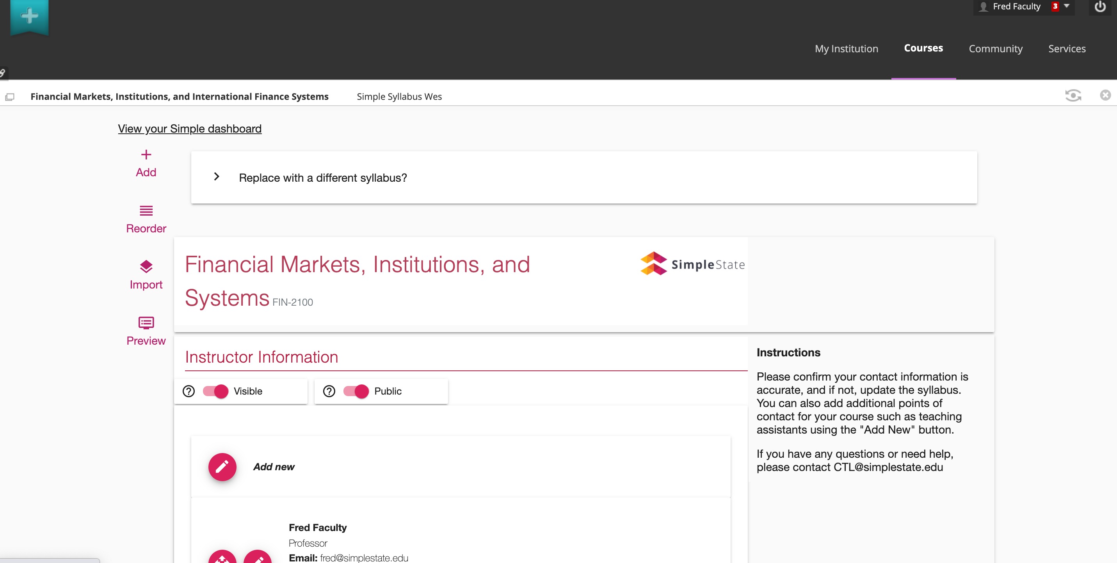
Task: Click the teal plus ribbon tab at top left
Action: pyautogui.click(x=29, y=16)
